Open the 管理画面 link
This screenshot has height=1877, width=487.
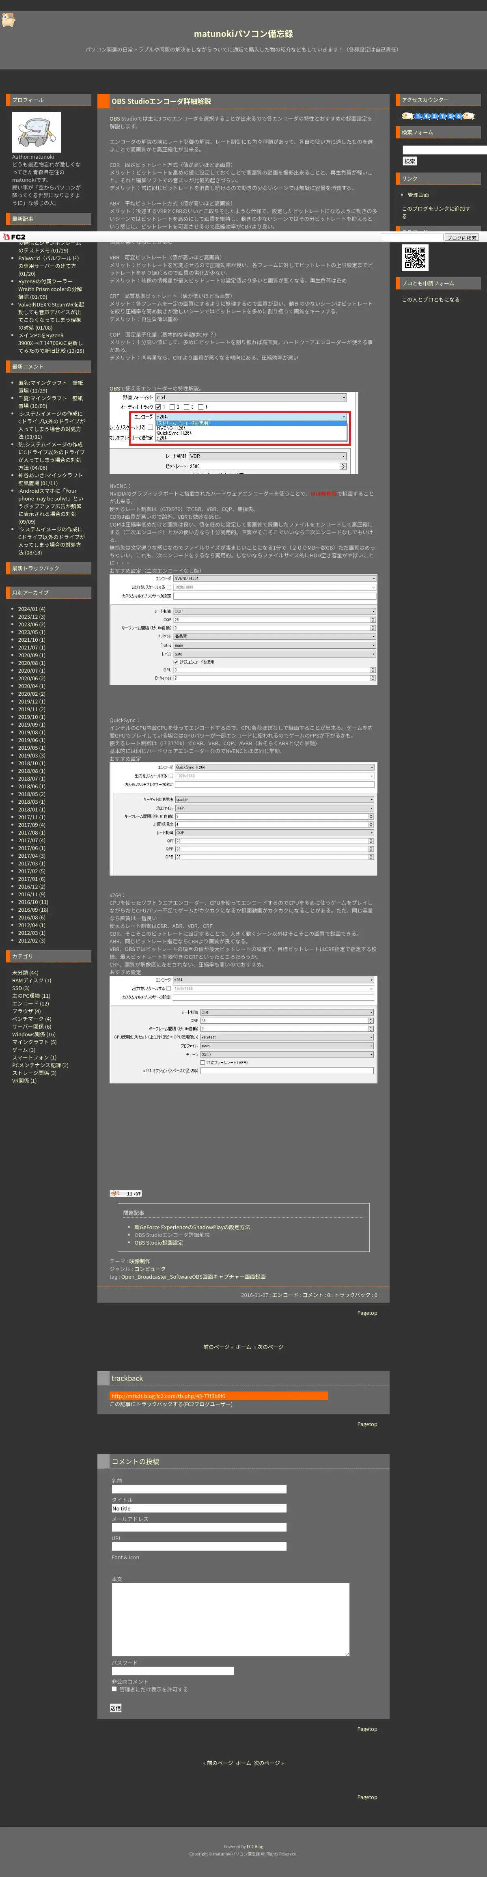pyautogui.click(x=418, y=194)
